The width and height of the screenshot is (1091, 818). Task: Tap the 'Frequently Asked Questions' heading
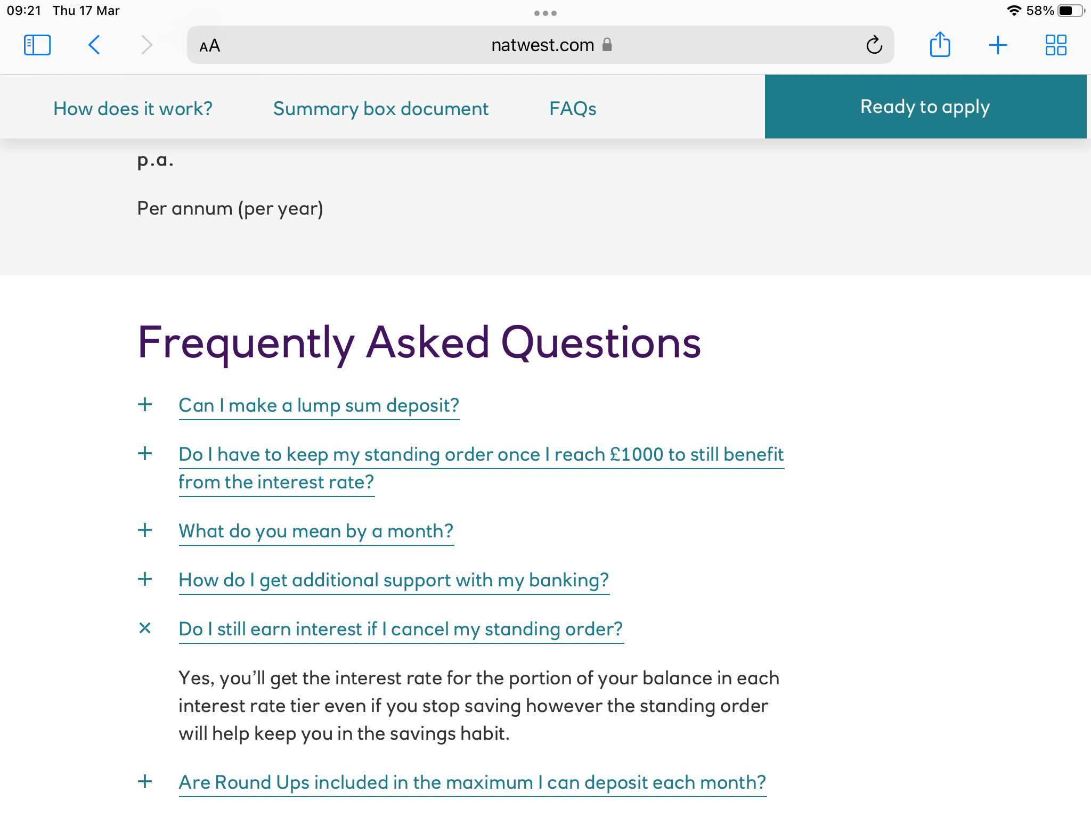click(x=419, y=343)
